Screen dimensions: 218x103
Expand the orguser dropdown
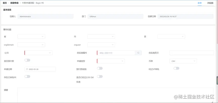coord(101,45)
